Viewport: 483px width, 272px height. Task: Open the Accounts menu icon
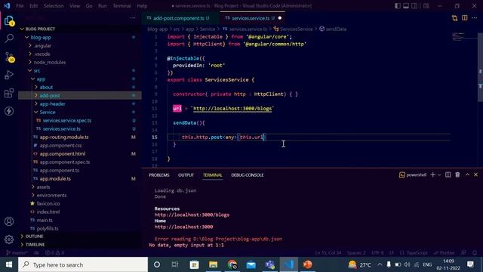tap(9, 221)
